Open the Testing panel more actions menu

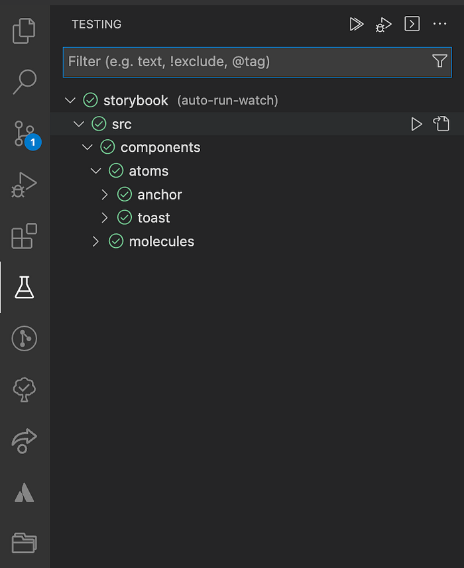(x=440, y=25)
